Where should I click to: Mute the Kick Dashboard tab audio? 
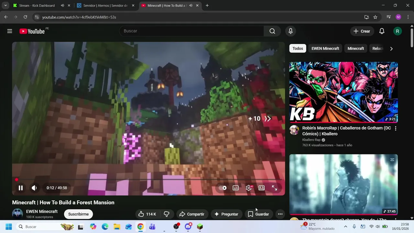pyautogui.click(x=62, y=6)
